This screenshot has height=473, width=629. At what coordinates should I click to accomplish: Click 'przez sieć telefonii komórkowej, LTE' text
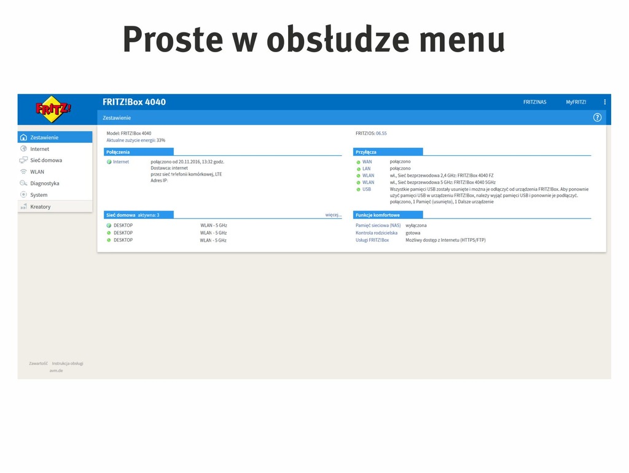pos(186,174)
